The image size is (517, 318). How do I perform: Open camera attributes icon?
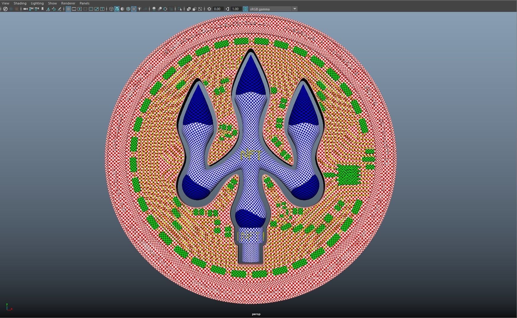pyautogui.click(x=37, y=9)
